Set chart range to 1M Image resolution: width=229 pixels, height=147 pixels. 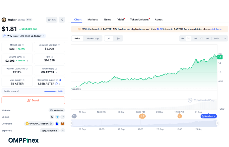click(195, 38)
